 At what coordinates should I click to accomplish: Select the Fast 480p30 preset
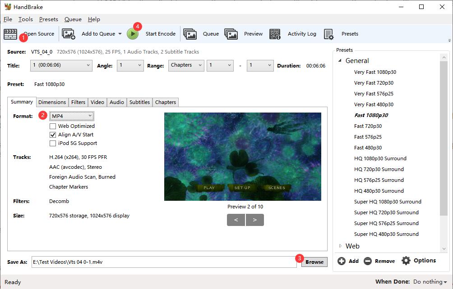pyautogui.click(x=368, y=148)
